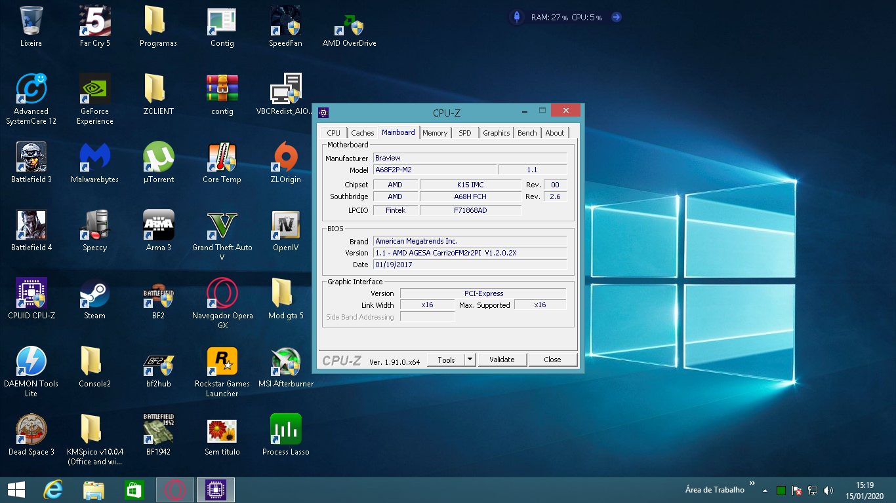Click the Tools button in CPU-Z
This screenshot has height=503, width=896.
[x=446, y=360]
